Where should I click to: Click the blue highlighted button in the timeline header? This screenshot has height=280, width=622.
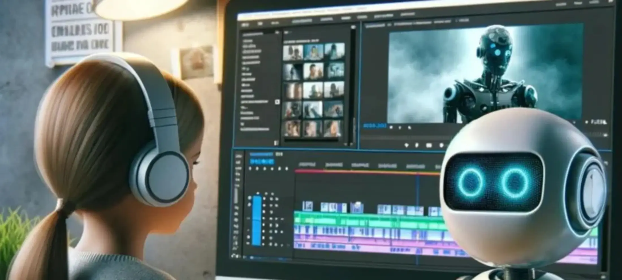pos(262,162)
